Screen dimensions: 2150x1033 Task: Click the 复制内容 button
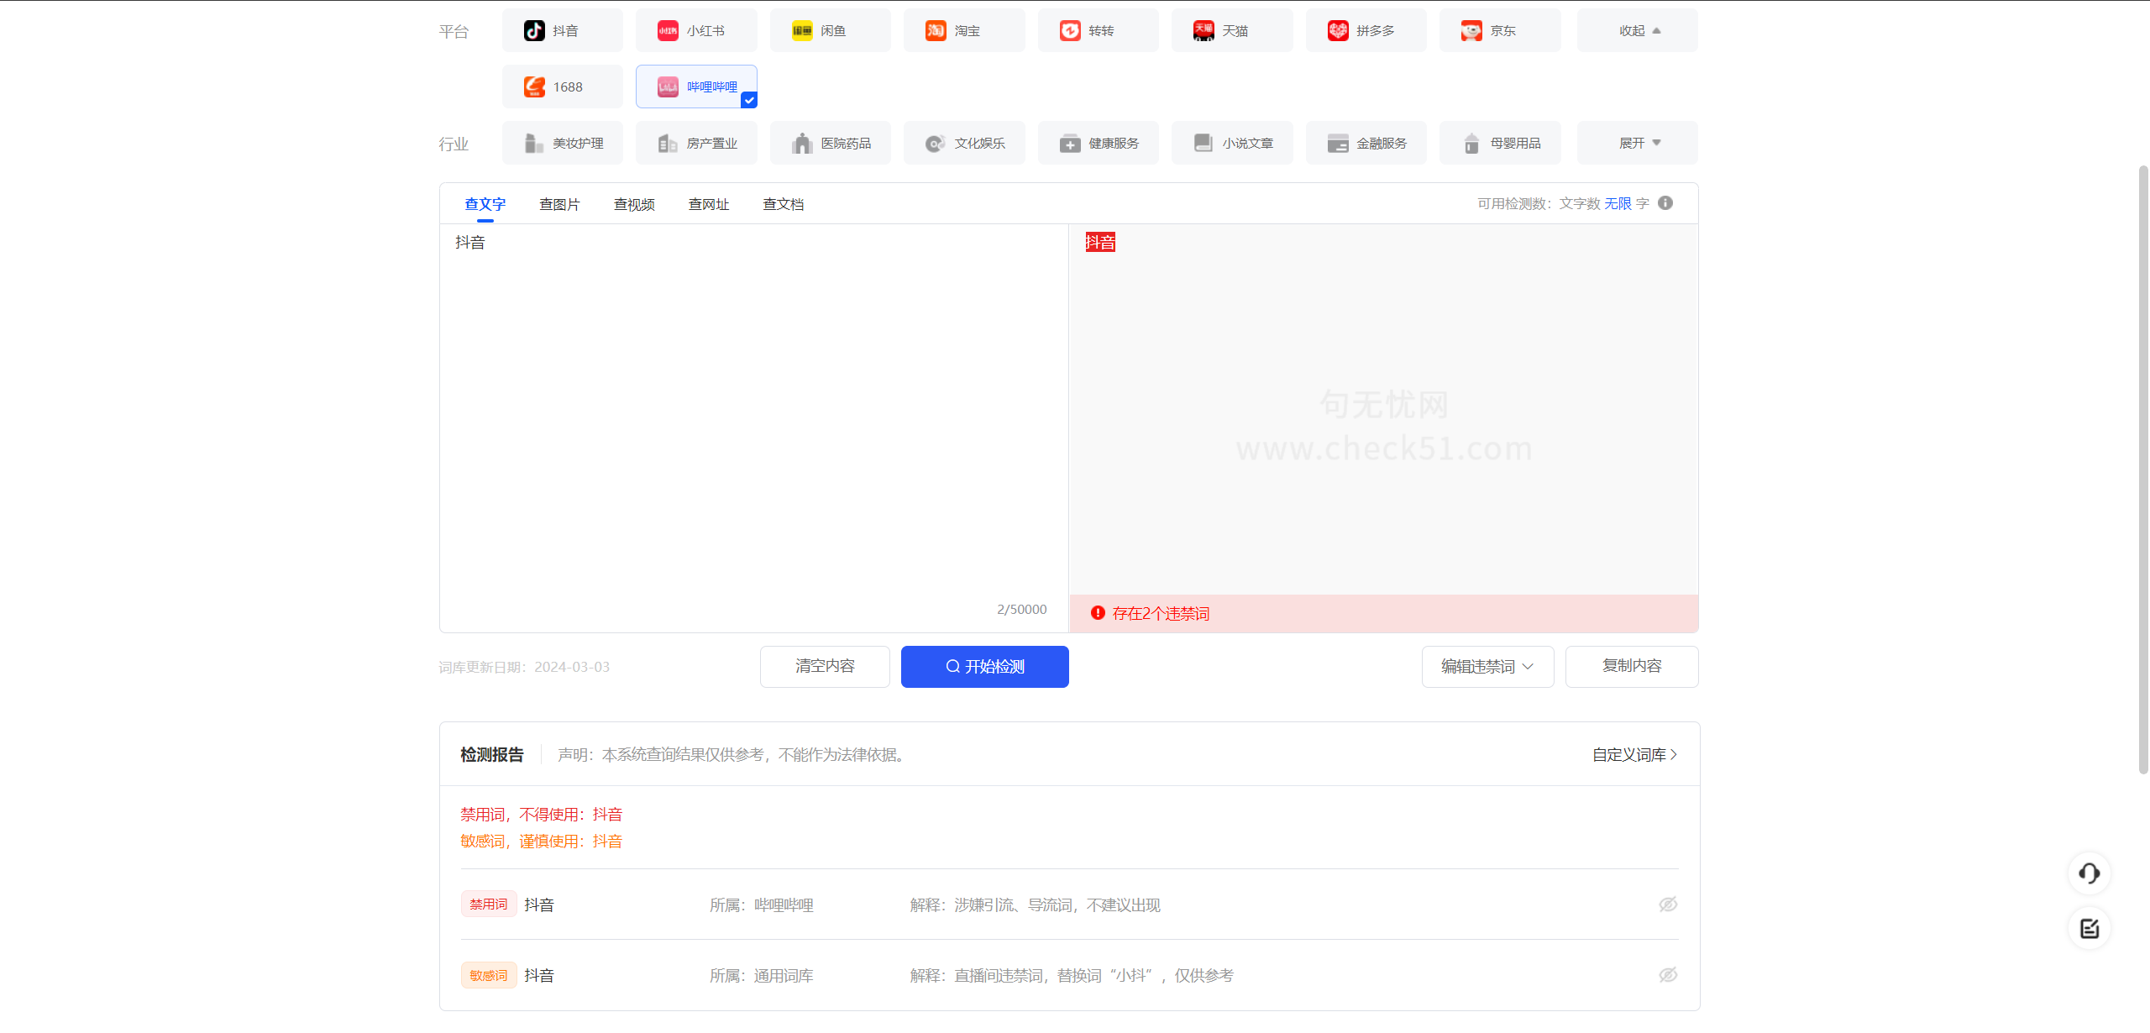1632,667
